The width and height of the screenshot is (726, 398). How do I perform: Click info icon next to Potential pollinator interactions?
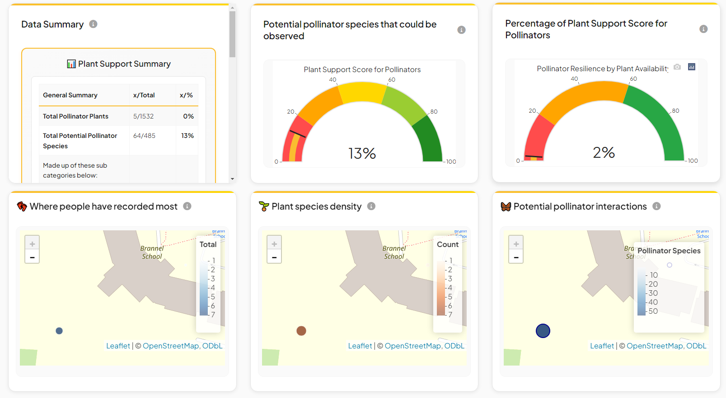(x=656, y=206)
